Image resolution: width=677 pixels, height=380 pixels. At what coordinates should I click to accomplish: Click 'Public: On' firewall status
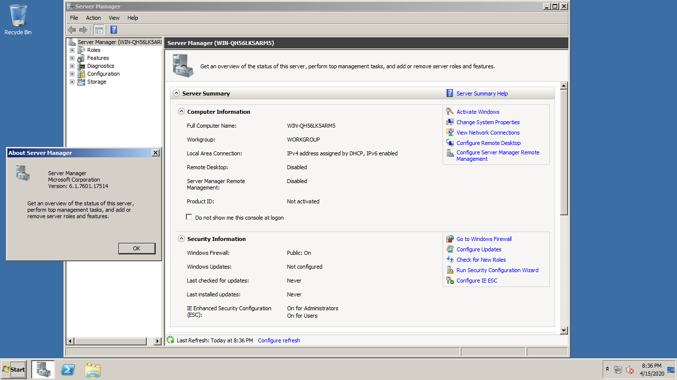(299, 253)
